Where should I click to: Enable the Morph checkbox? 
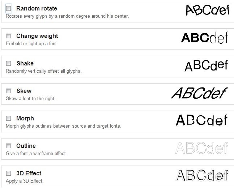pyautogui.click(x=9, y=119)
